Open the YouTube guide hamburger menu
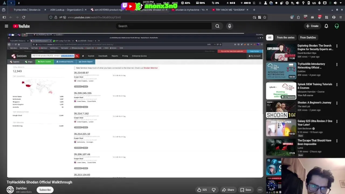Viewport: 345px width, 194px height. [x=6, y=26]
